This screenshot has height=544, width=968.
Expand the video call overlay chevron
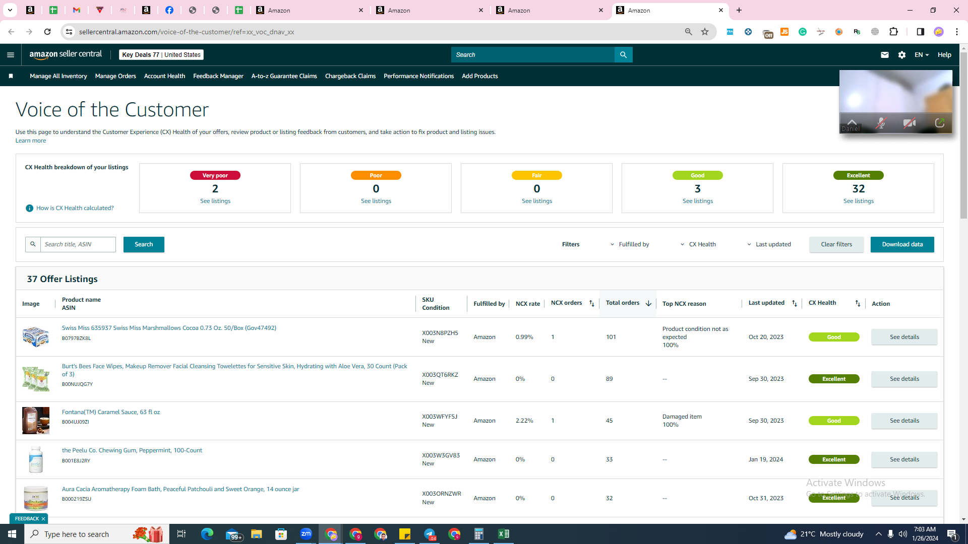click(x=852, y=122)
